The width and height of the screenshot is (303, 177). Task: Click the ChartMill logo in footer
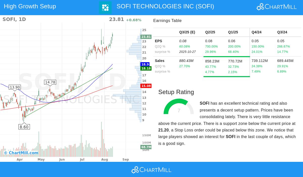tap(151, 170)
